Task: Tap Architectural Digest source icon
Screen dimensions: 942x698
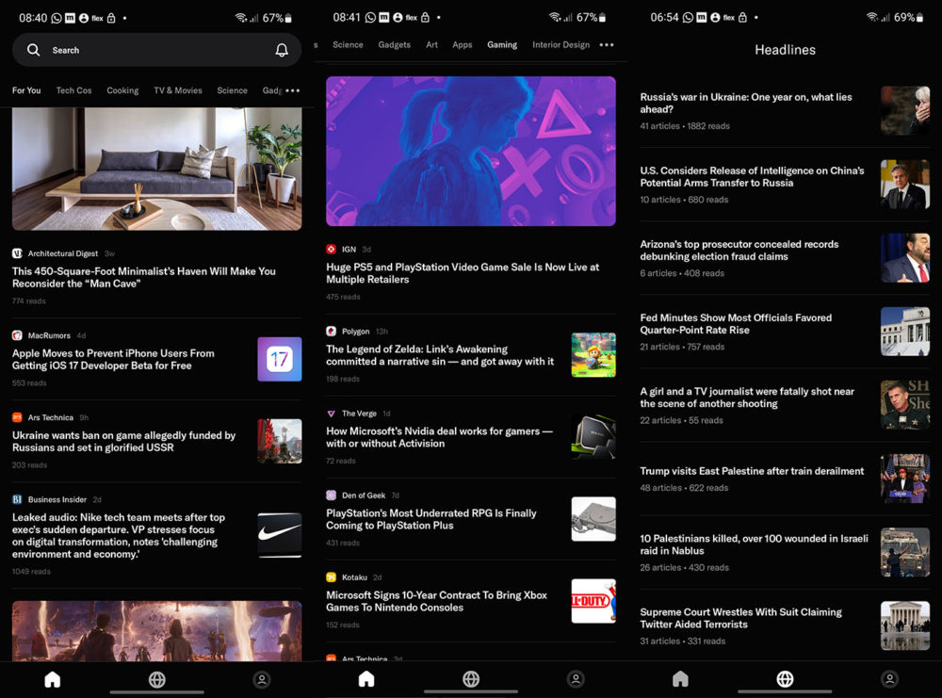Action: click(17, 253)
